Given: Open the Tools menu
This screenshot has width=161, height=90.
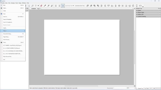Looking at the screenshot, I should pos(17,3).
